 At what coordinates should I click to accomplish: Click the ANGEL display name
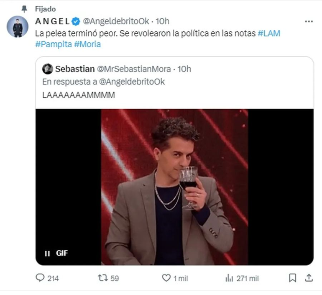pyautogui.click(x=52, y=21)
